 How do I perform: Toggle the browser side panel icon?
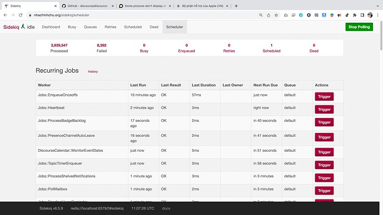[362, 15]
